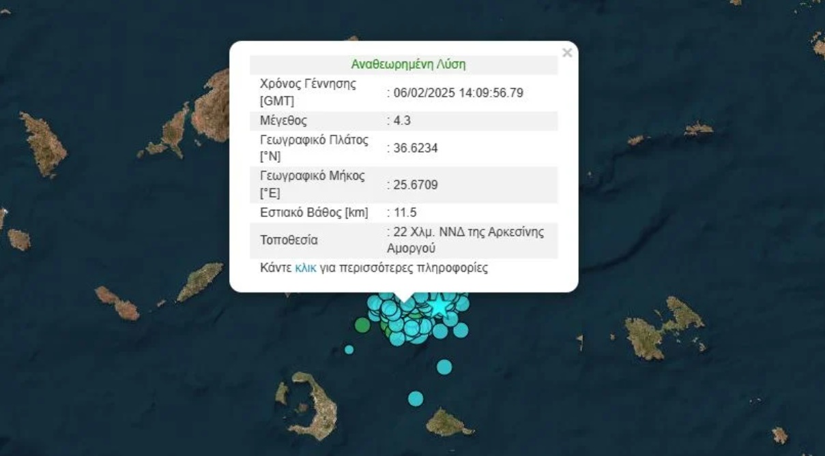Select the cyan star epicenter marker
Screen dimensions: 825x456
point(439,306)
